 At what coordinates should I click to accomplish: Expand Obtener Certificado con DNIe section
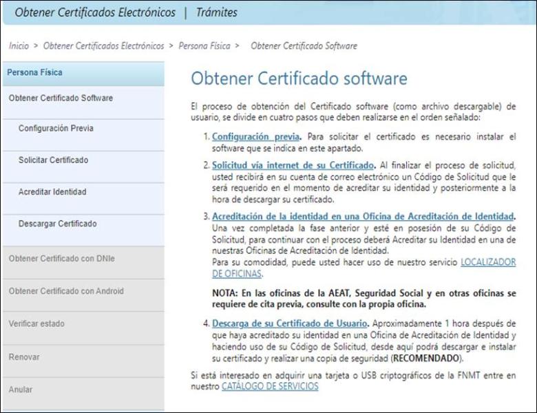(x=61, y=258)
